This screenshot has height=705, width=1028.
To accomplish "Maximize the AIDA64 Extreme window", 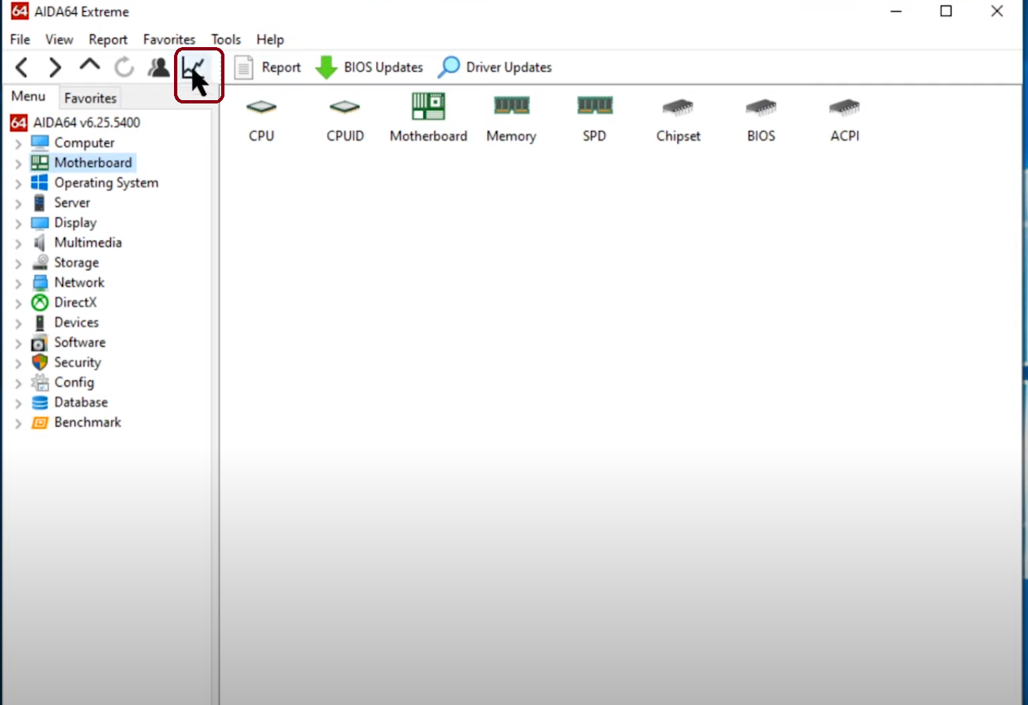I will (946, 11).
